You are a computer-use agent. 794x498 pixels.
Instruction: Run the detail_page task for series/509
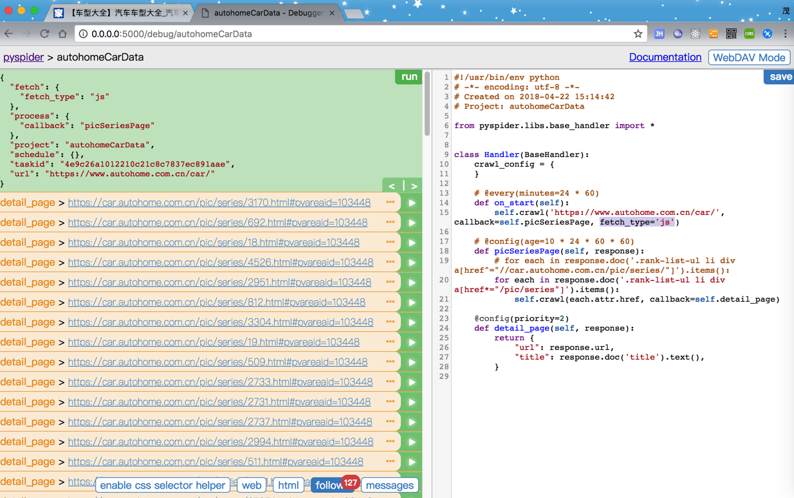point(412,362)
